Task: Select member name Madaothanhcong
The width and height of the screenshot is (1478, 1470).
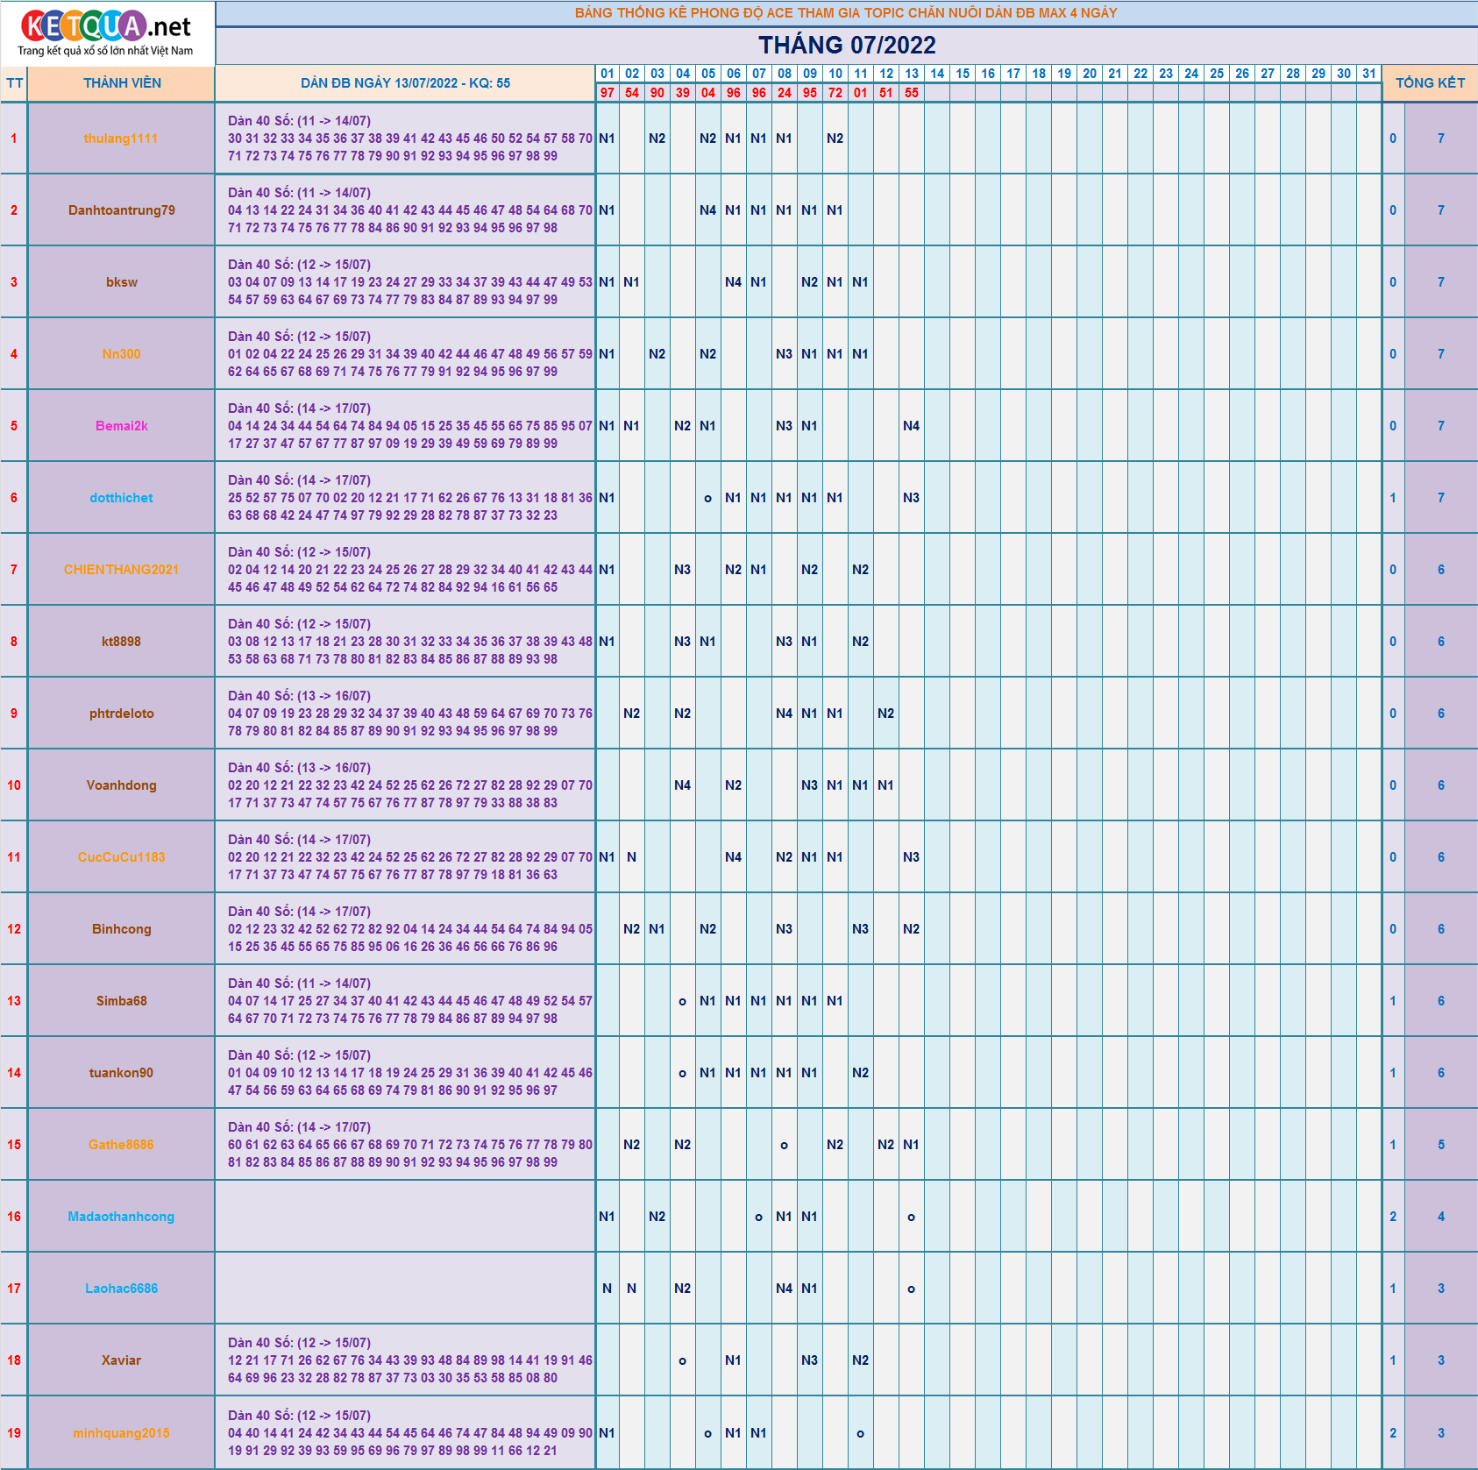Action: pos(121,1217)
